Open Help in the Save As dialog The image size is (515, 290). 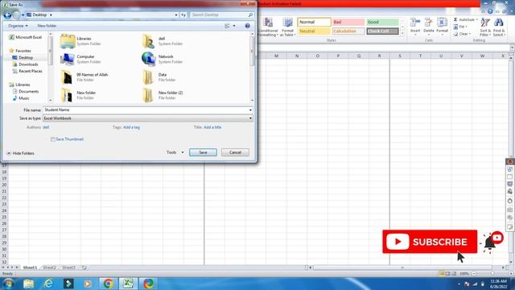[x=247, y=26]
